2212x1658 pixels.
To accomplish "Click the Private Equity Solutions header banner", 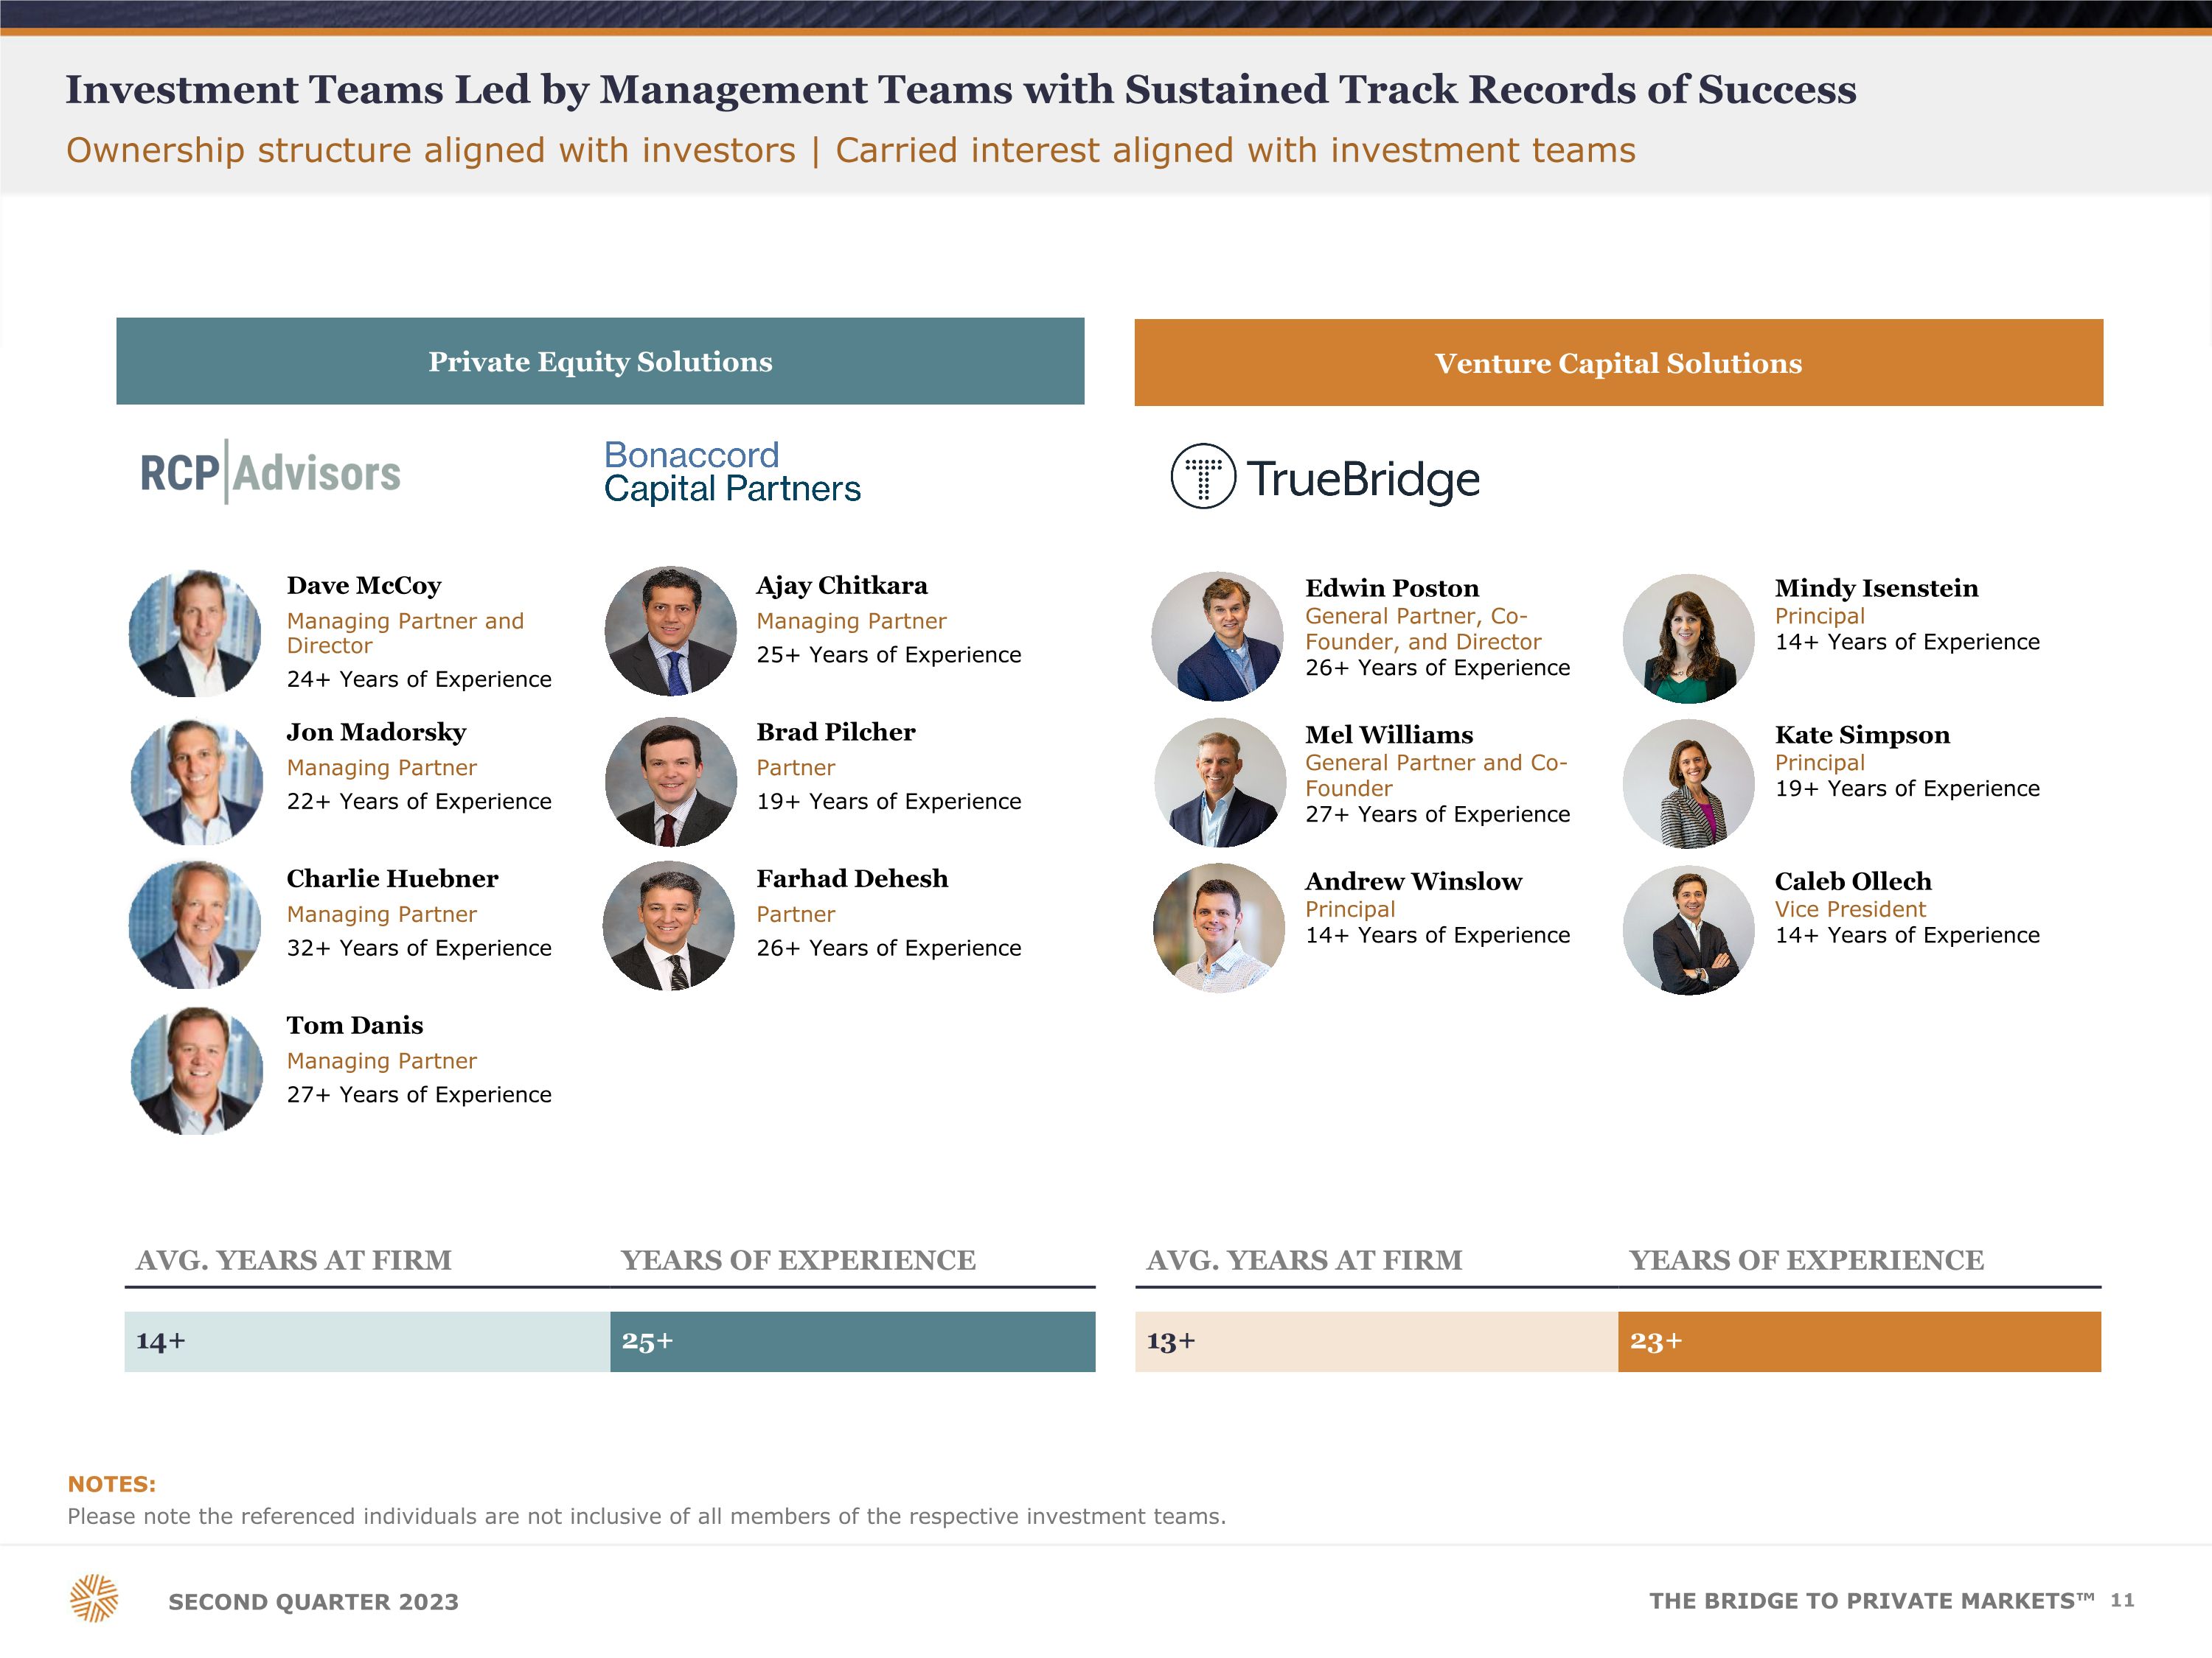I will [600, 362].
